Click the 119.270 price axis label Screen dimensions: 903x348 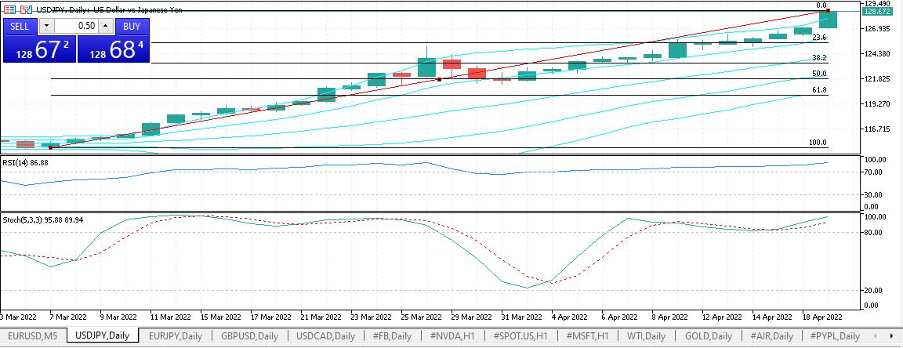(x=876, y=104)
